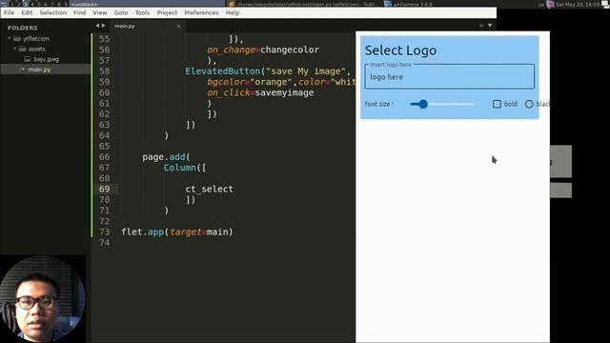
Task: Click the ytfletcom folder icon
Action: (x=17, y=38)
